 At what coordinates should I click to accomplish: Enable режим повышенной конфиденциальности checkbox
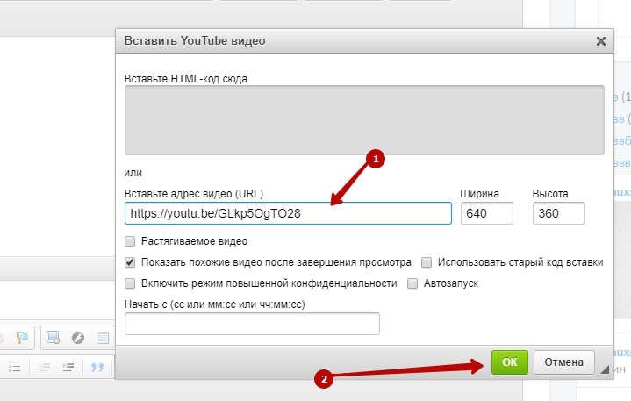coord(130,283)
